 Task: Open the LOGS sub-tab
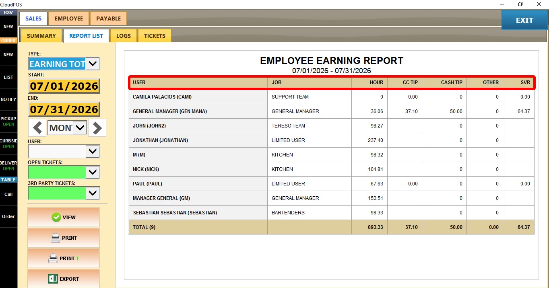tap(124, 36)
